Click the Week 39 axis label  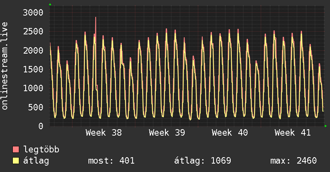(167, 133)
